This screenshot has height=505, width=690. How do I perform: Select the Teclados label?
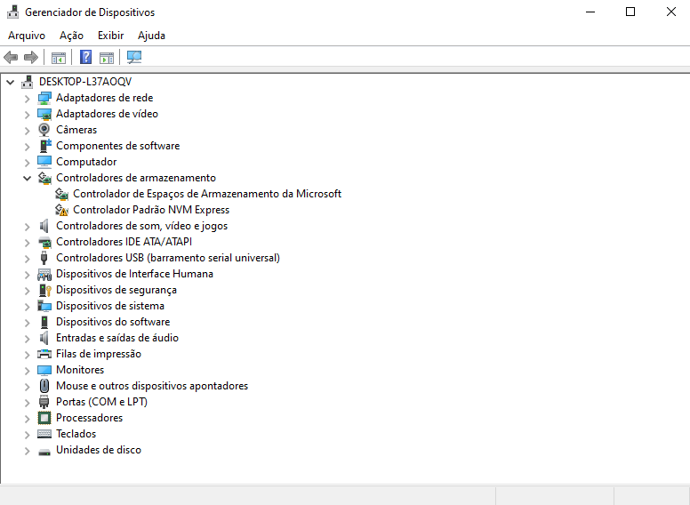coord(76,434)
